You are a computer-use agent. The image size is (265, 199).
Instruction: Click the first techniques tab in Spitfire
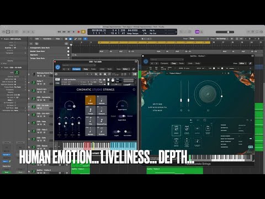[x=191, y=121]
